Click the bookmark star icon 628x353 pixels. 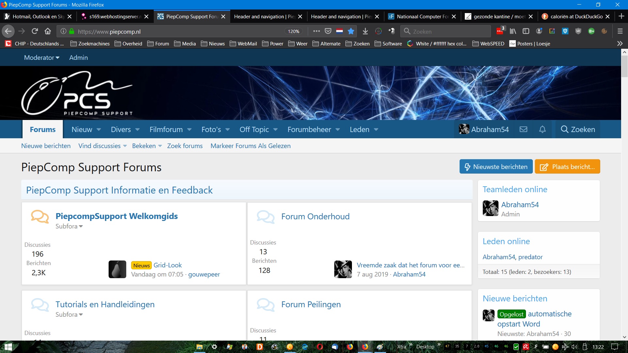point(351,31)
